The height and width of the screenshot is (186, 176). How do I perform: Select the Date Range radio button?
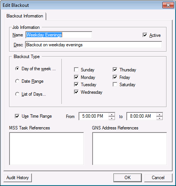[17, 81]
